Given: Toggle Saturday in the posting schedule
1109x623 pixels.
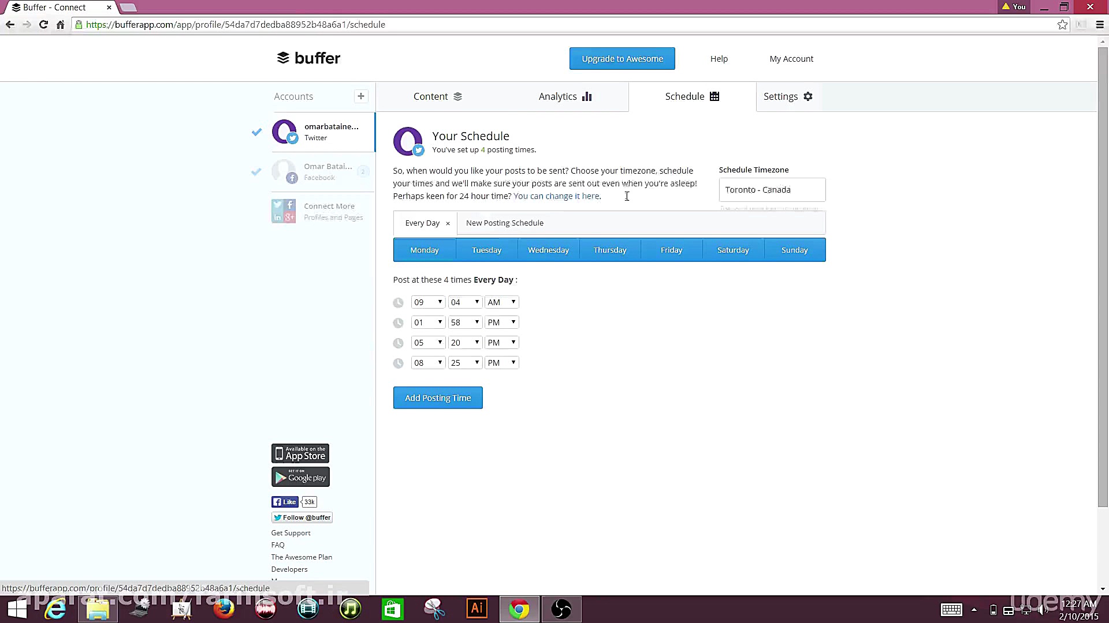Looking at the screenshot, I should point(733,250).
